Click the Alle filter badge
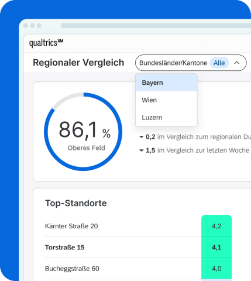251x281 pixels. pyautogui.click(x=219, y=63)
